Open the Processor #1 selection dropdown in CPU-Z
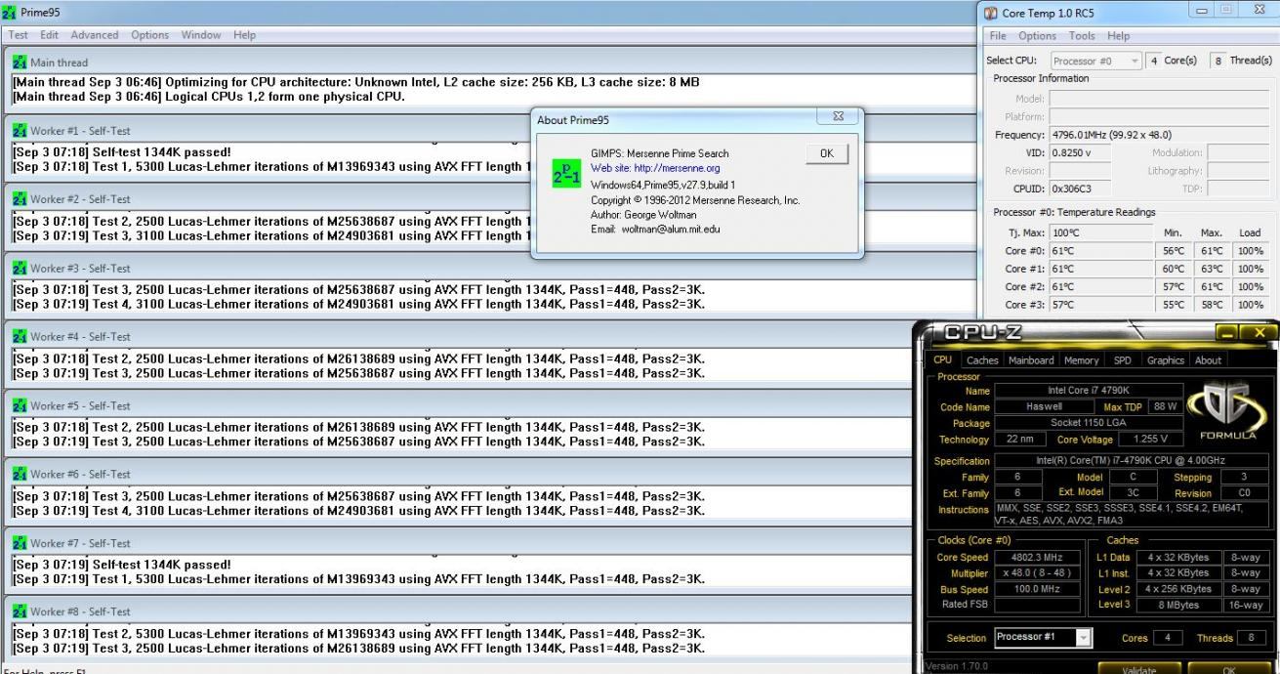The height and width of the screenshot is (674, 1280). click(1043, 637)
